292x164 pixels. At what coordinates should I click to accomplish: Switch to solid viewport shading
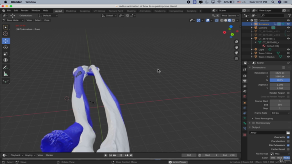point(225,20)
